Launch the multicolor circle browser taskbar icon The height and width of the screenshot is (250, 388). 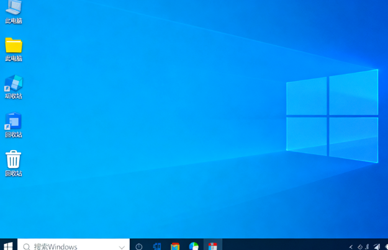click(x=194, y=246)
